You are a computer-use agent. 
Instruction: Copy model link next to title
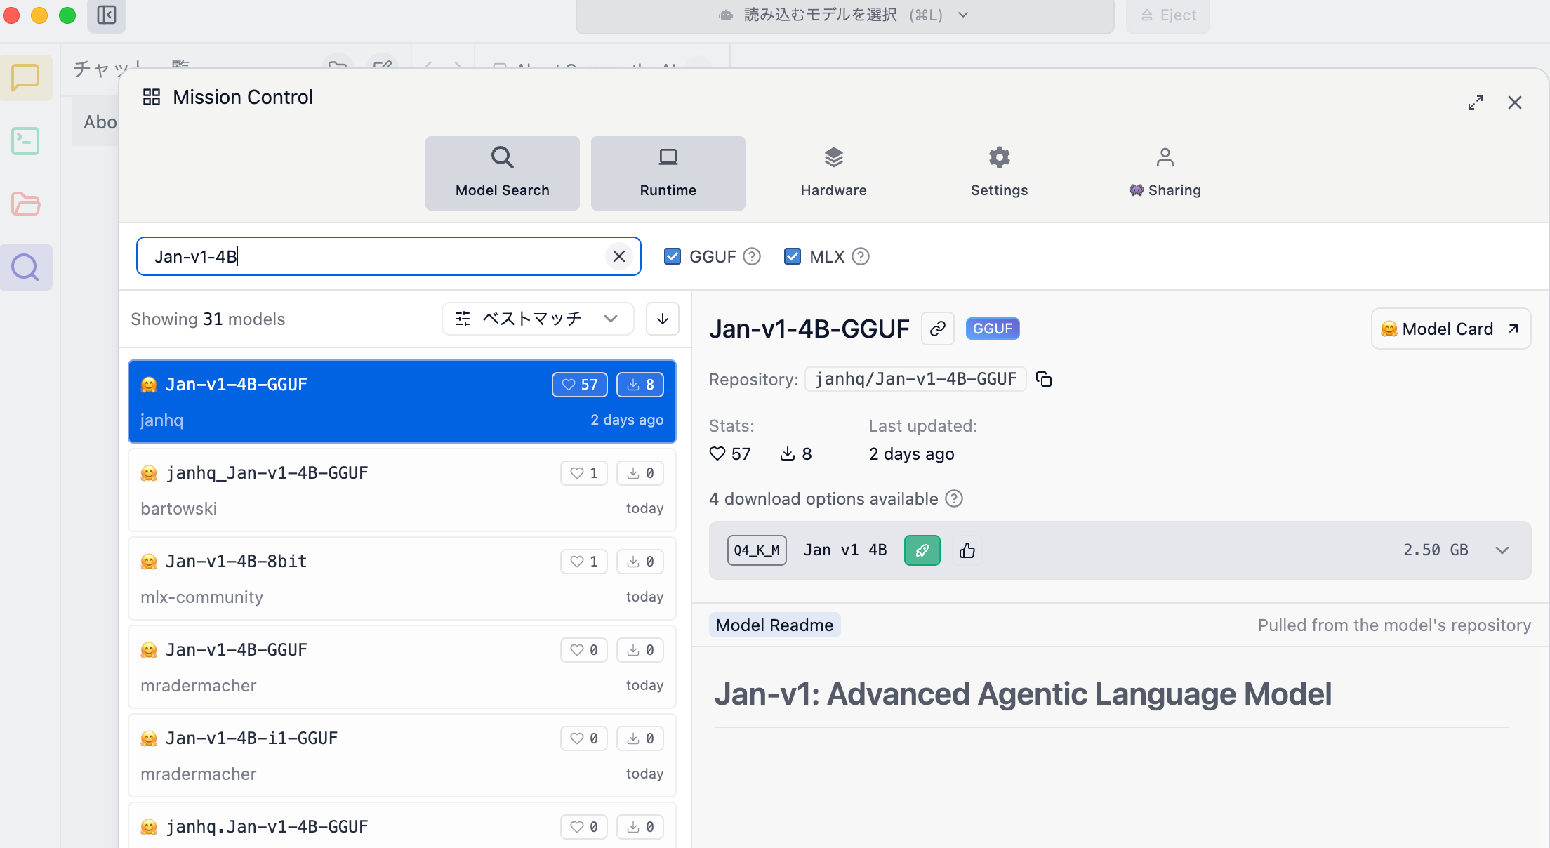[938, 329]
